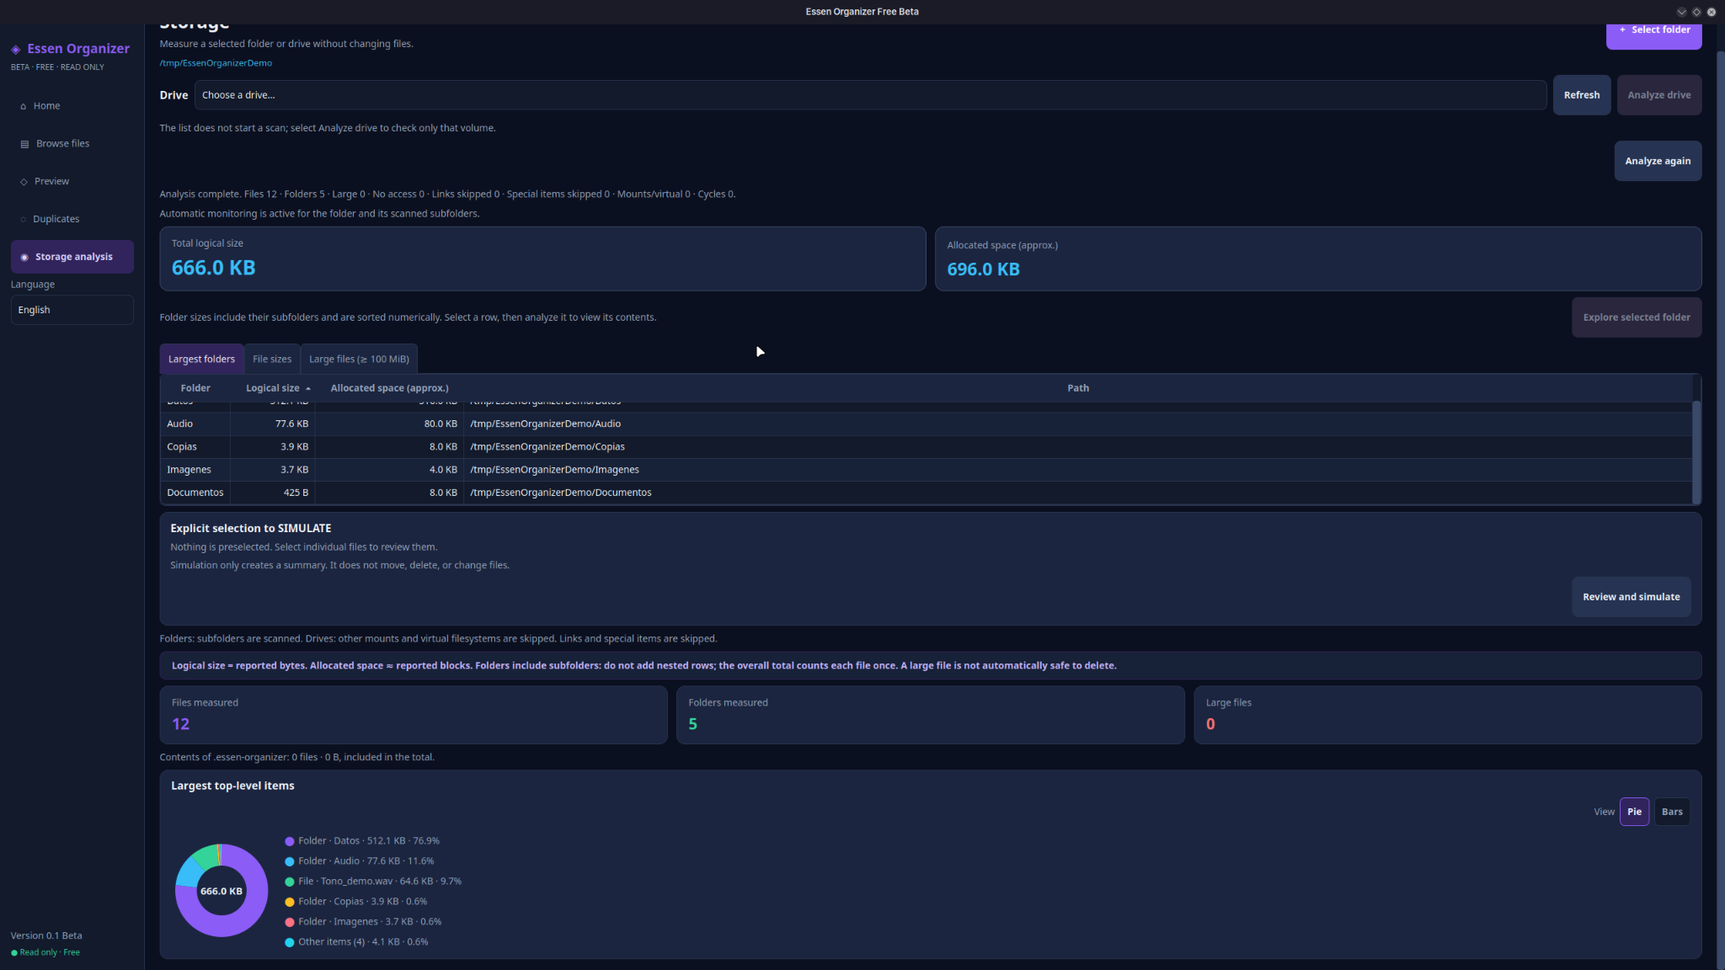Click the Duplicates circle icon in the sidebar
Screen dimensions: 1725x970
tap(23, 220)
